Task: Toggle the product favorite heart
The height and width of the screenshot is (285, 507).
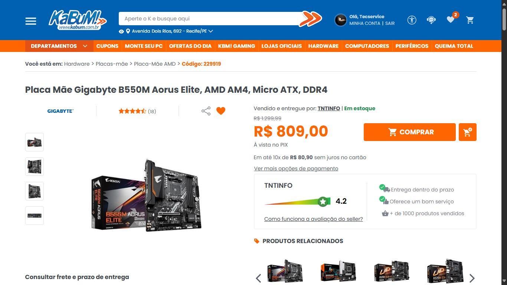Action: point(221,111)
